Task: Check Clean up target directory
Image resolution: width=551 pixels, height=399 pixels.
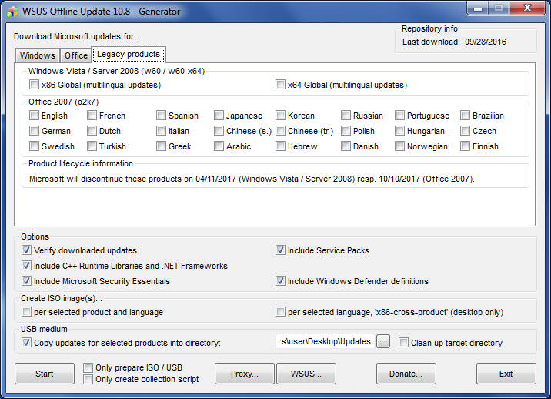Action: coord(403,343)
